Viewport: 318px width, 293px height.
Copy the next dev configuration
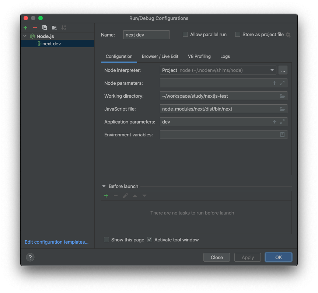pos(45,28)
